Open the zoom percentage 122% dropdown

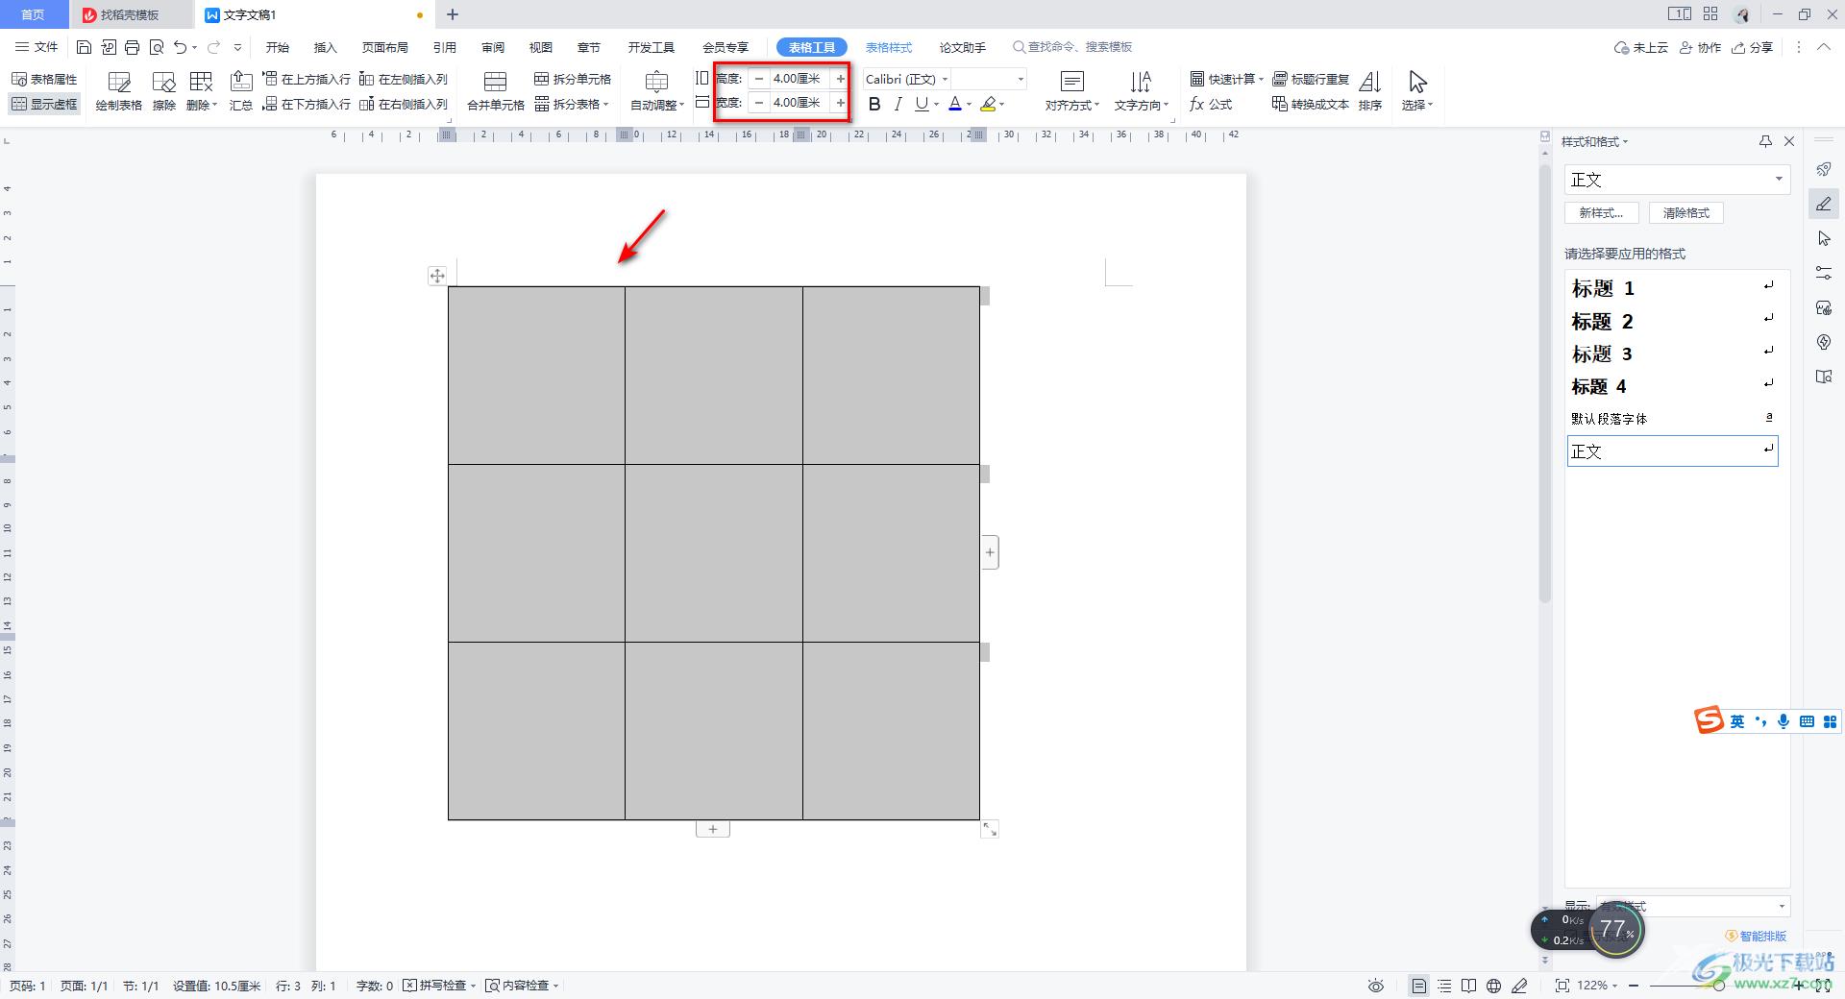pos(1597,986)
